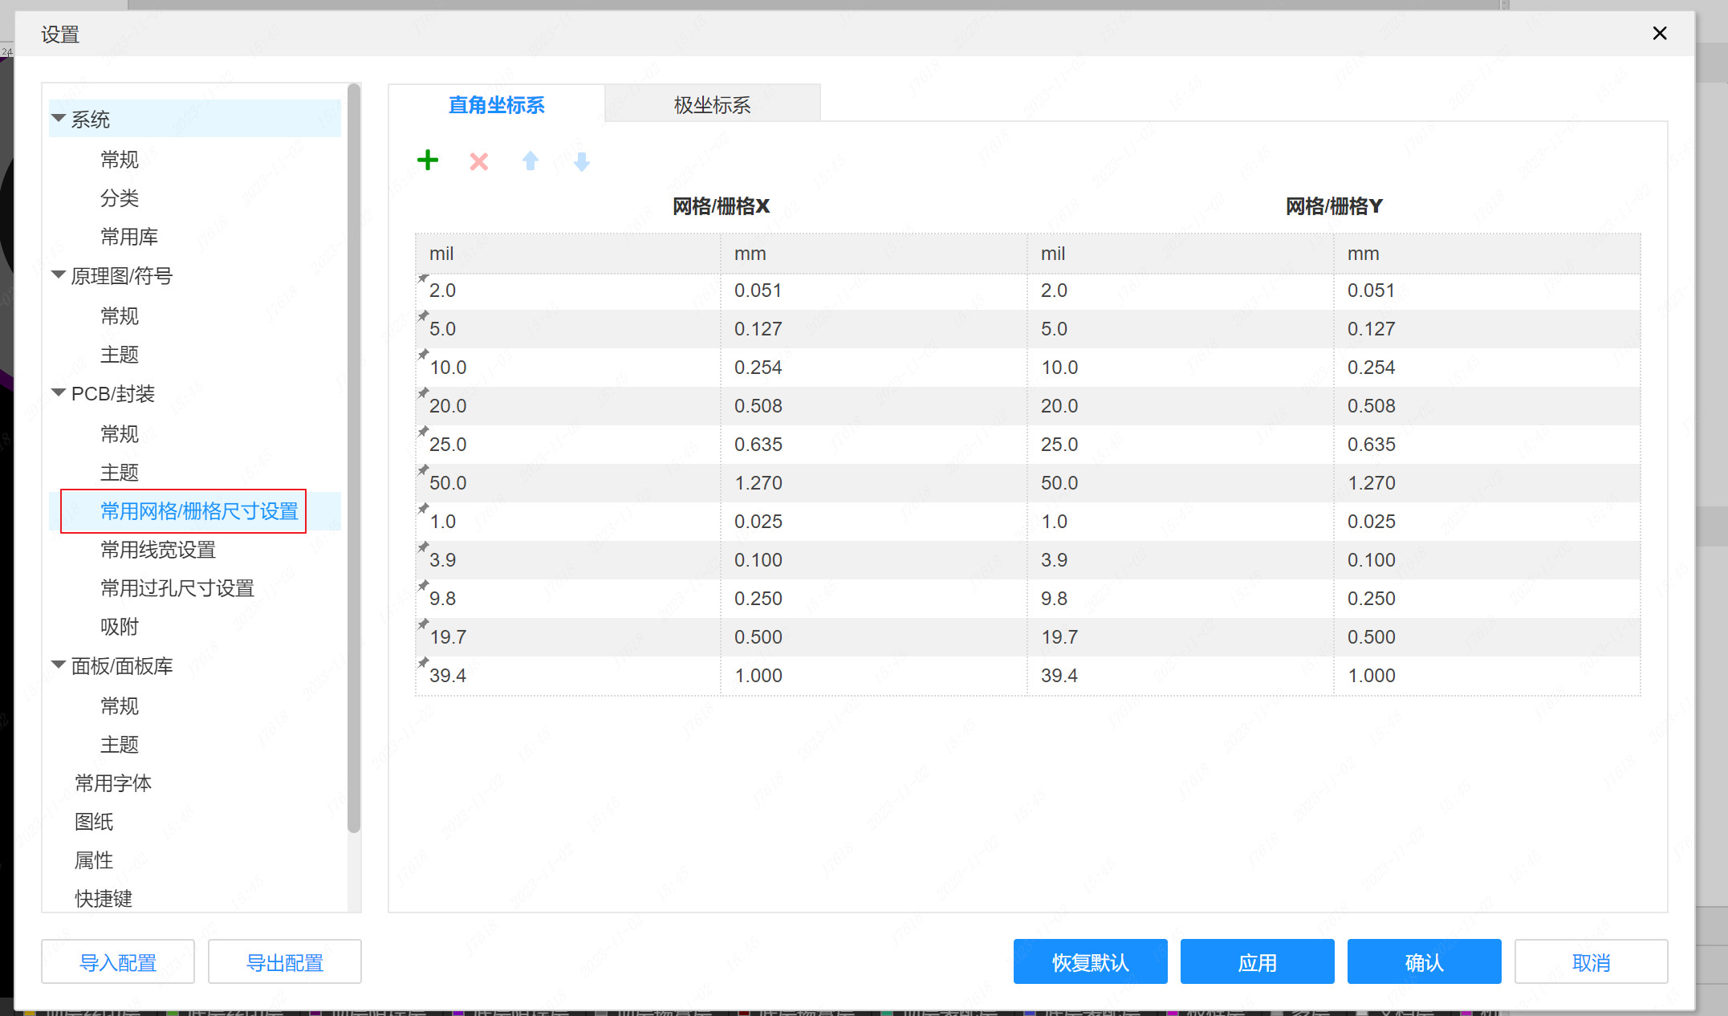Click the 导出配置 button
The image size is (1728, 1016).
click(285, 962)
